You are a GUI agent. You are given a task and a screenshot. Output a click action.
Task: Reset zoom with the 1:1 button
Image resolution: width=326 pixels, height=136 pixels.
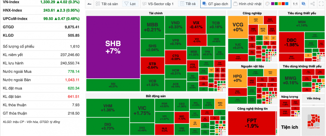pos(295,4)
